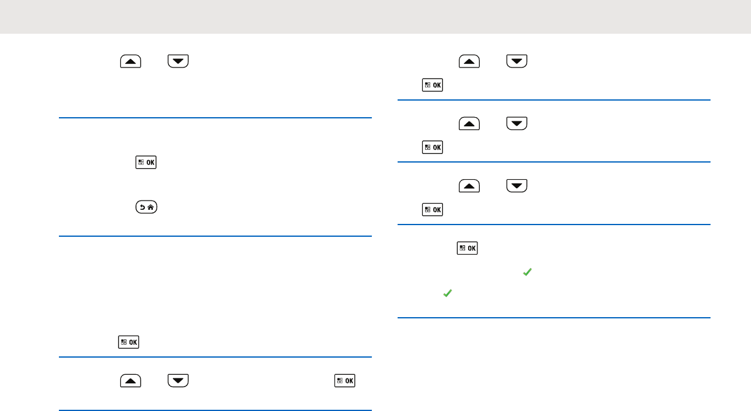Click the back/home button icon
This screenshot has width=751, height=411.
click(x=146, y=207)
